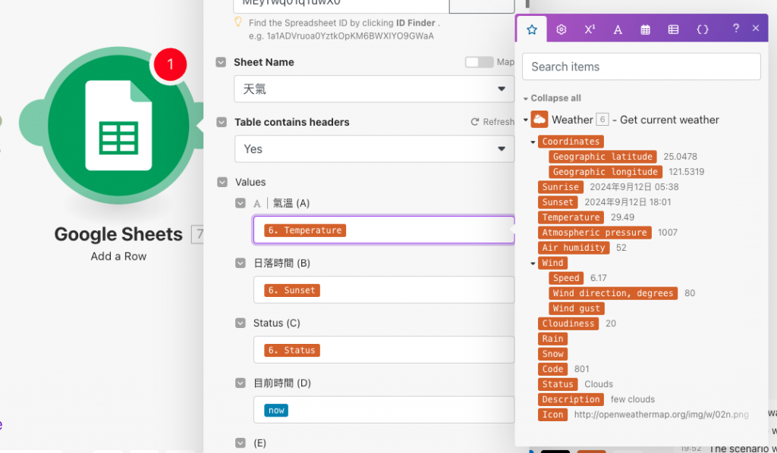Screen dimensions: 777x453
Task: Click the 氣溫 (A) field with Temperature
Action: [x=383, y=230]
